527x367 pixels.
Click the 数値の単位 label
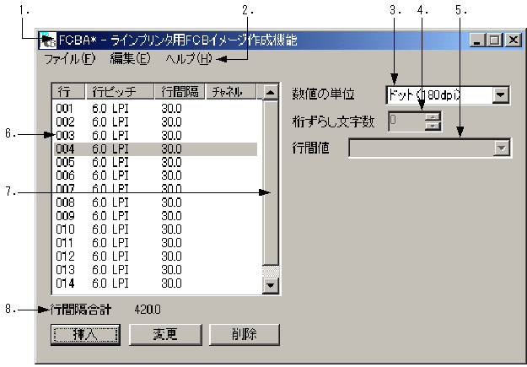323,94
